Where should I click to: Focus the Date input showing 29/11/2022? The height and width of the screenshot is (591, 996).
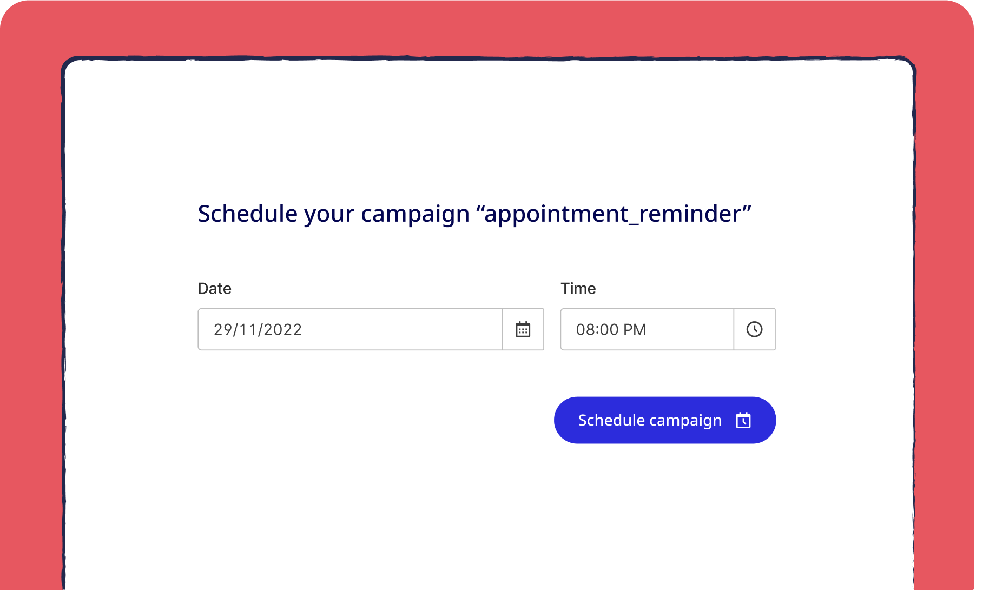point(349,329)
